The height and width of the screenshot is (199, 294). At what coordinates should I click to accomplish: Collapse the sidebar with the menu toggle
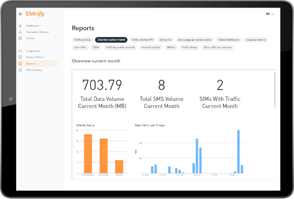(x=21, y=14)
